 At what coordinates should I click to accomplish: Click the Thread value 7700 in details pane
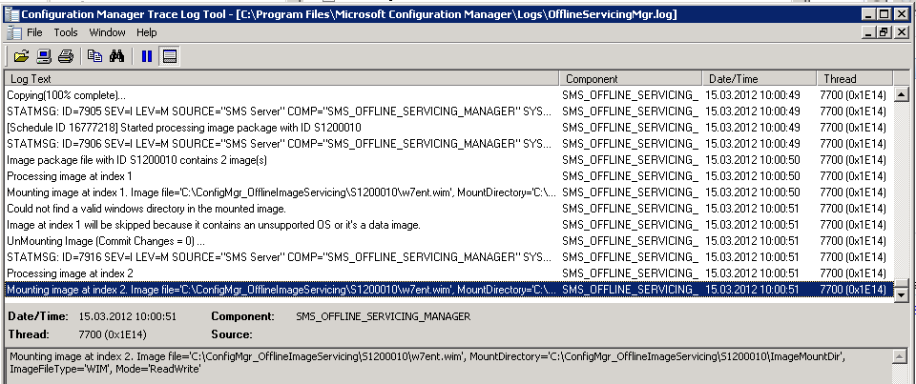coord(113,334)
